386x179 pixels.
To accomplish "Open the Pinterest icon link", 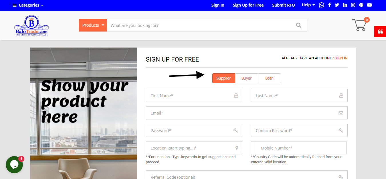I will point(361,5).
